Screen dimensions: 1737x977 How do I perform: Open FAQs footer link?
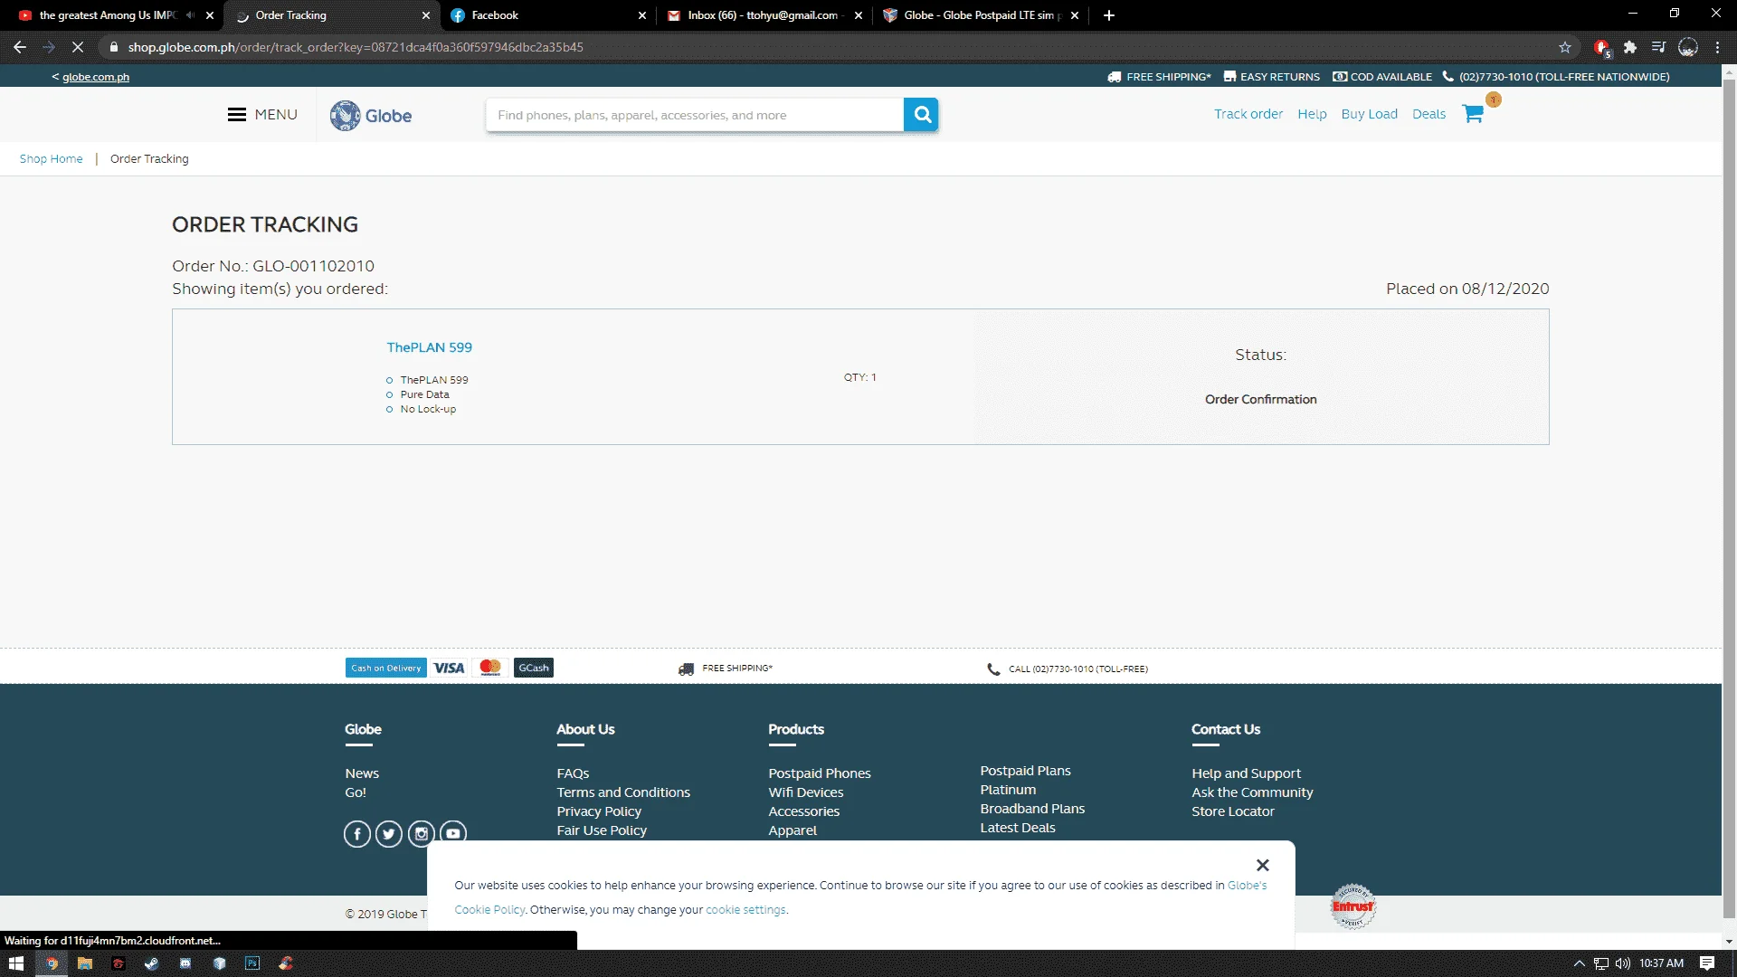pyautogui.click(x=573, y=773)
